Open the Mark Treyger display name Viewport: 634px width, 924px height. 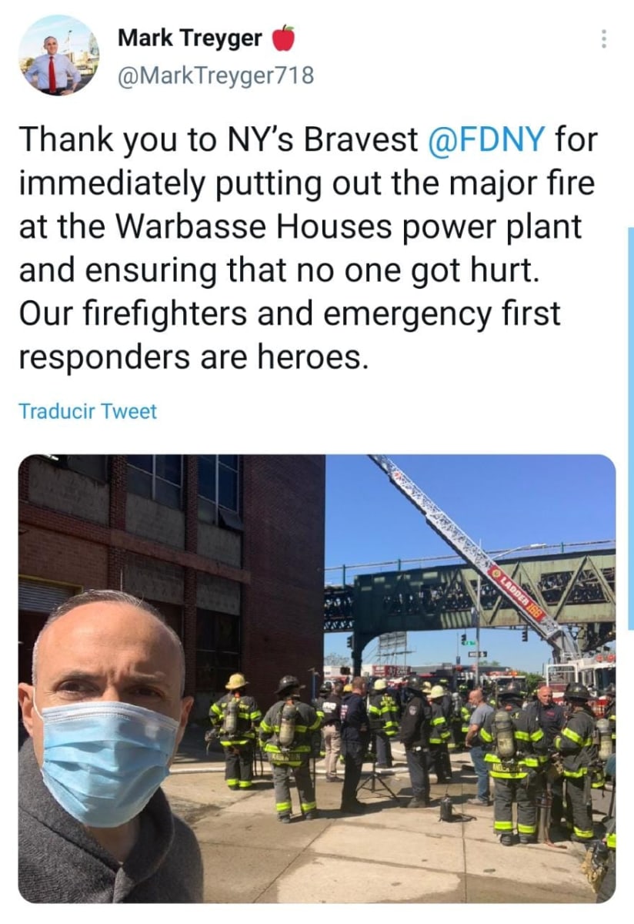(190, 38)
